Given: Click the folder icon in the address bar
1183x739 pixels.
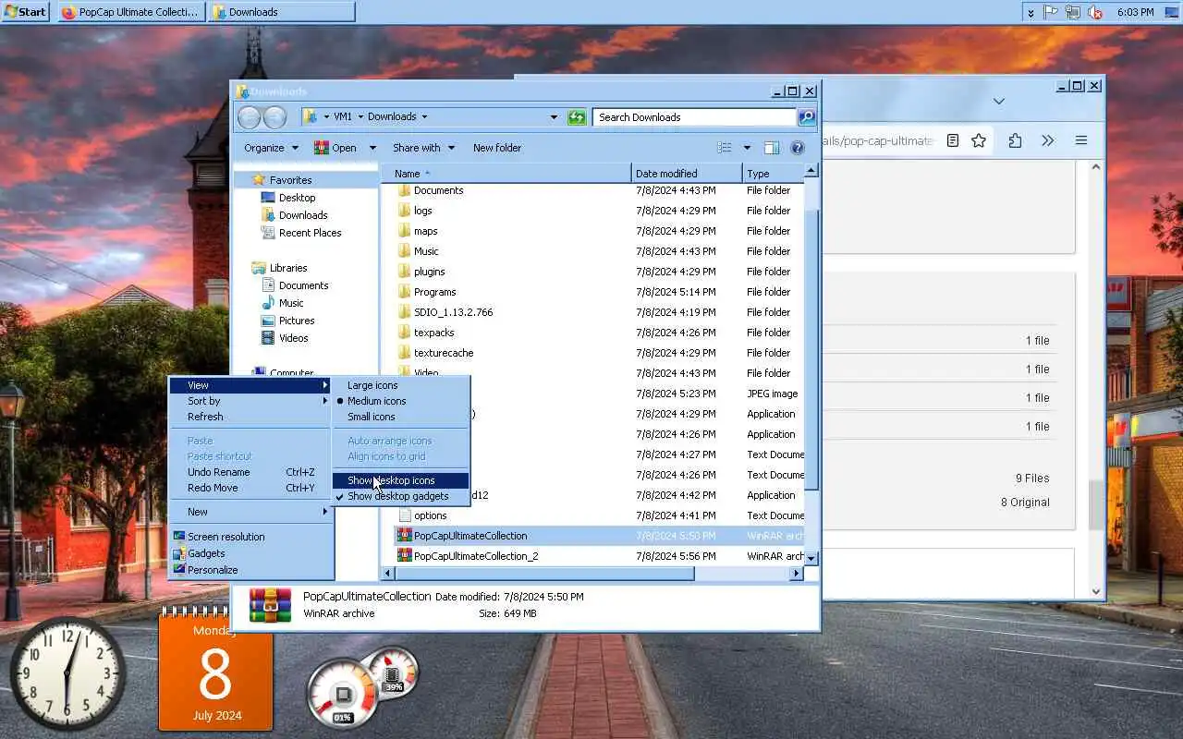Looking at the screenshot, I should 311,116.
